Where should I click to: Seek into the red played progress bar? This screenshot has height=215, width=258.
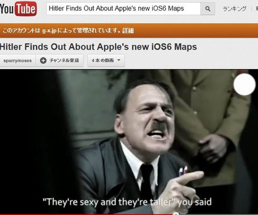[x=87, y=214]
